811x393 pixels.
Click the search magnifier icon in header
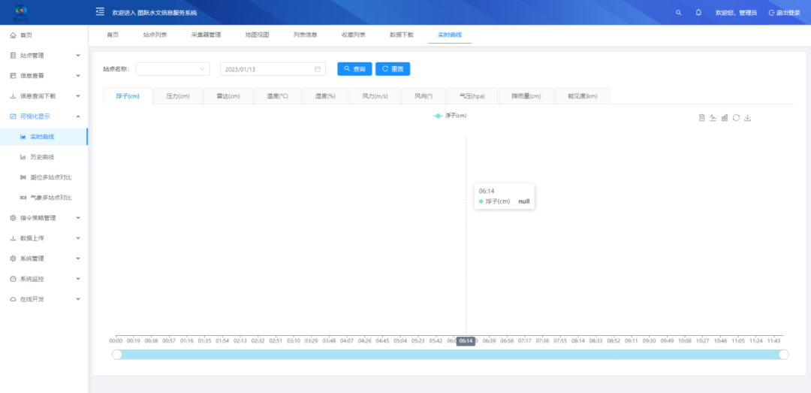(679, 13)
